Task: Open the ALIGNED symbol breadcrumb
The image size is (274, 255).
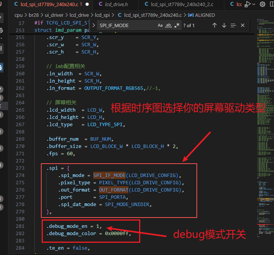Action: [205, 15]
